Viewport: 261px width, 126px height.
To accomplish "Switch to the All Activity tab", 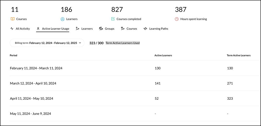I will coord(23,29).
